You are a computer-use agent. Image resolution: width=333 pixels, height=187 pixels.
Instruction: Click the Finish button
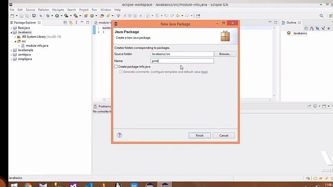pos(200,135)
